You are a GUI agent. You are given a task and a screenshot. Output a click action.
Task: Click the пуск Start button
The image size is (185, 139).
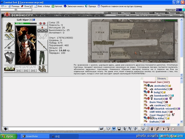point(9,136)
